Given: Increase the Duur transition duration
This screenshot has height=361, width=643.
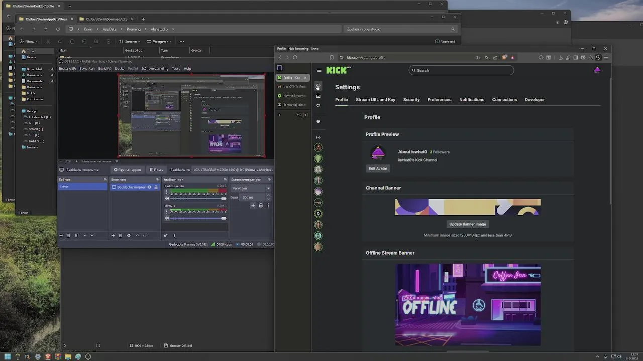Looking at the screenshot, I should (x=268, y=196).
